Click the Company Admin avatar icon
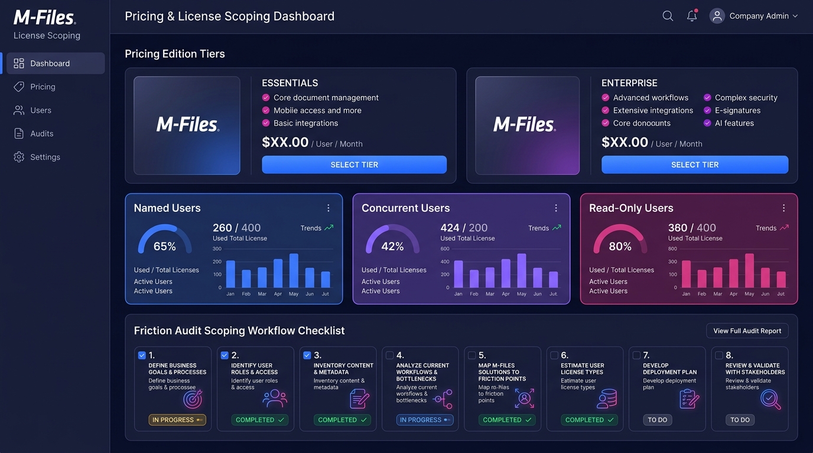813x453 pixels. coord(717,16)
